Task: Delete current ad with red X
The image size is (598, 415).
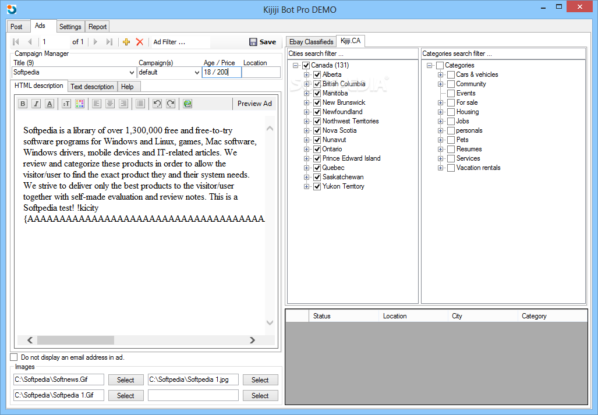Action: (x=140, y=42)
